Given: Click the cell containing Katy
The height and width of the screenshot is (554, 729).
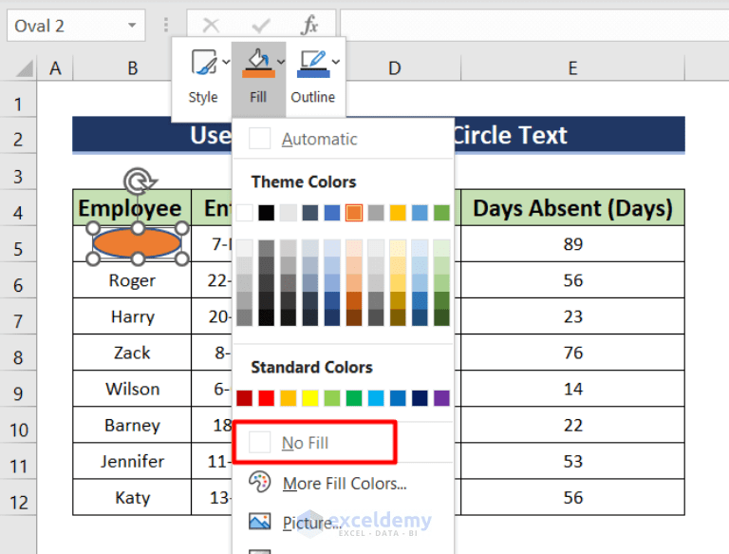Looking at the screenshot, I should point(132,497).
